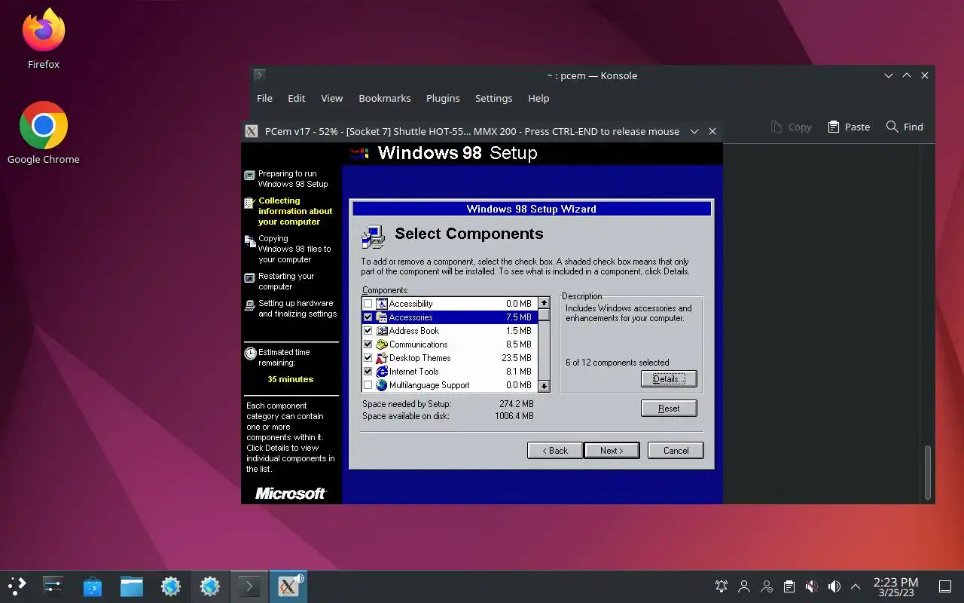Enable the Multilanguage Support checkbox

pos(368,385)
